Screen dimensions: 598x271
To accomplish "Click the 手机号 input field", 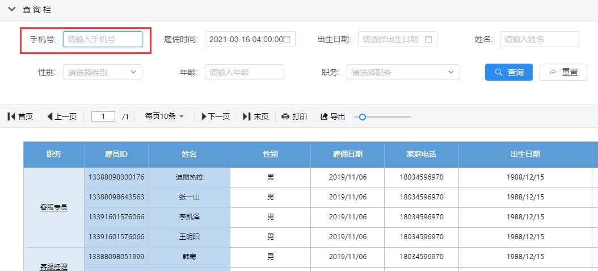I will [x=103, y=39].
